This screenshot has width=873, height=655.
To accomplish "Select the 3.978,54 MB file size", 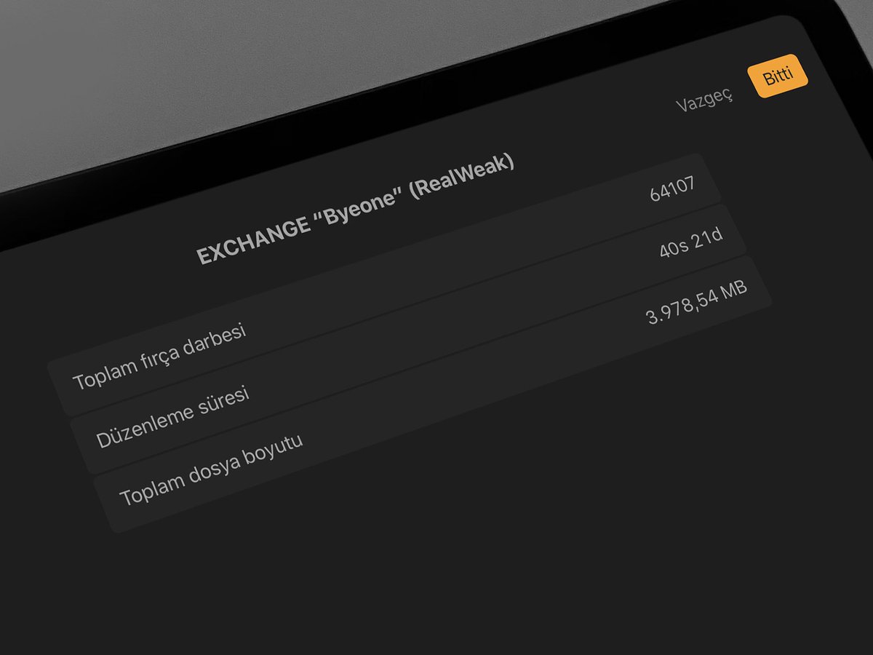I will pyautogui.click(x=696, y=303).
